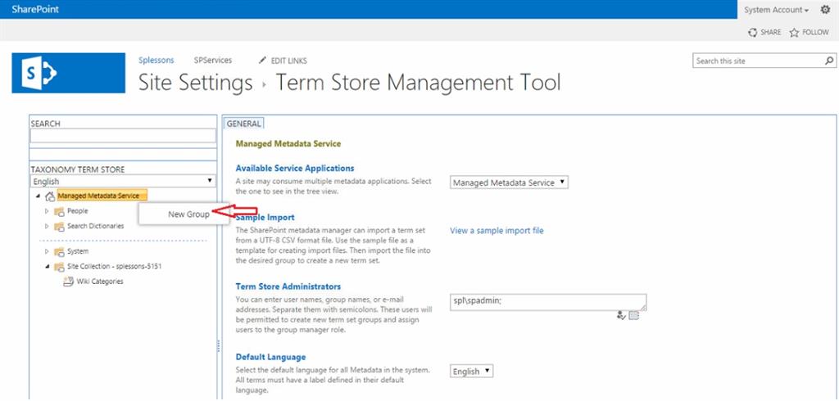Open the sample import file link

(497, 231)
